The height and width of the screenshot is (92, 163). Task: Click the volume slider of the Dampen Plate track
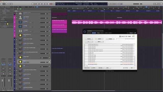pos(44,58)
